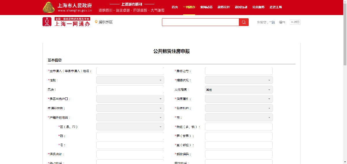This screenshot has width=347, height=164.
Task: Focus the site search input box
Action: pyautogui.click(x=200, y=22)
